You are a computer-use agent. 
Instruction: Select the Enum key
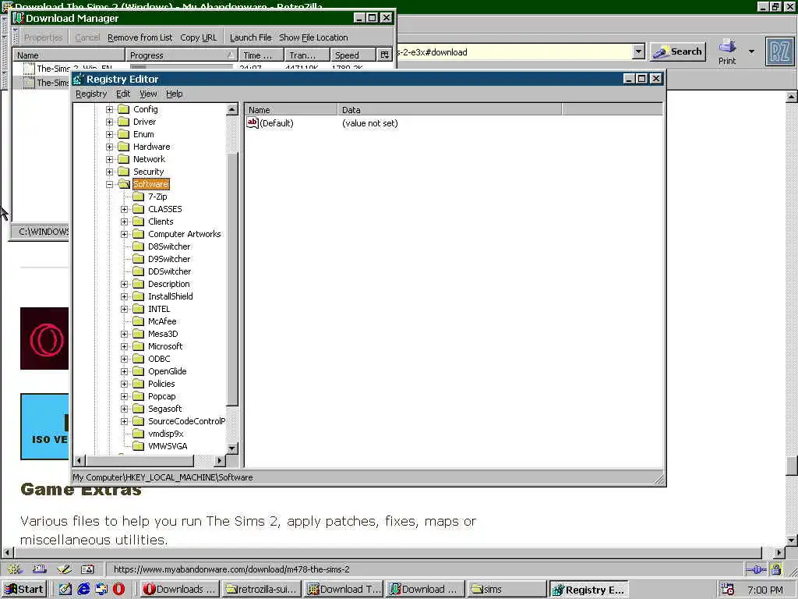pos(143,134)
